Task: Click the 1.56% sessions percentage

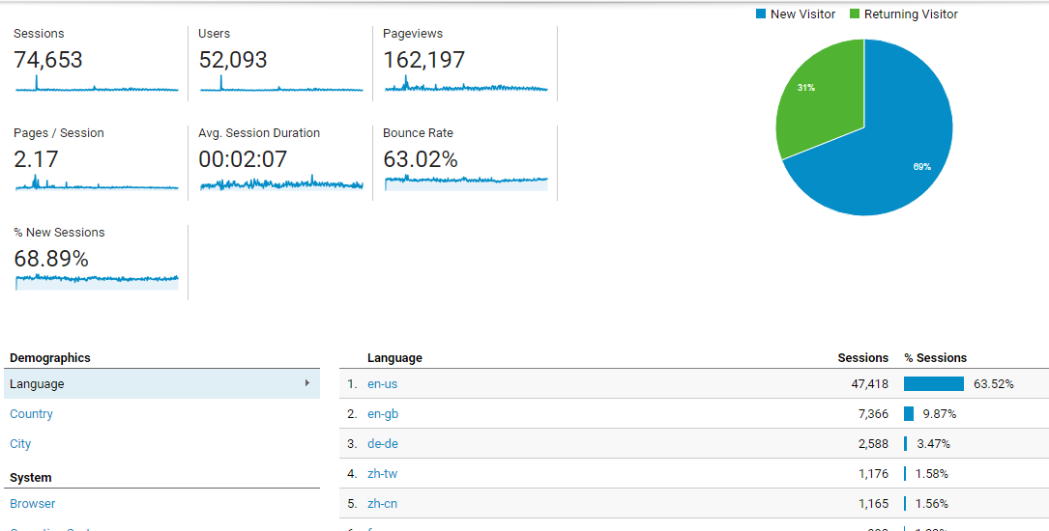Action: point(932,504)
